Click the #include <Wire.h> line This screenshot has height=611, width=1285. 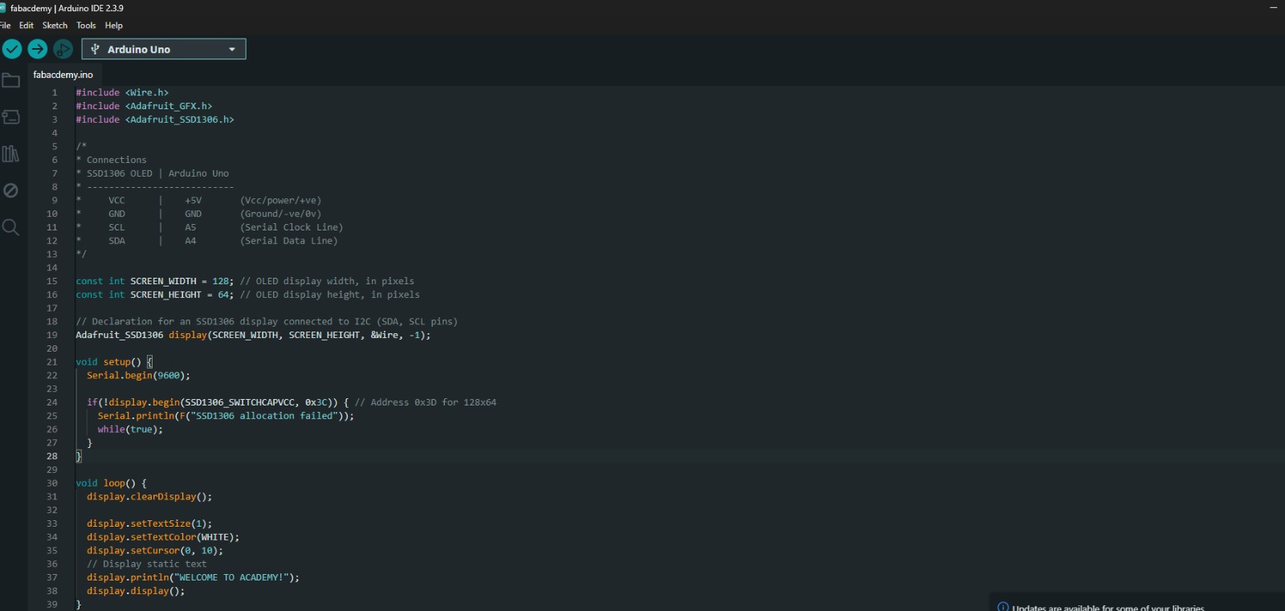[x=122, y=92]
